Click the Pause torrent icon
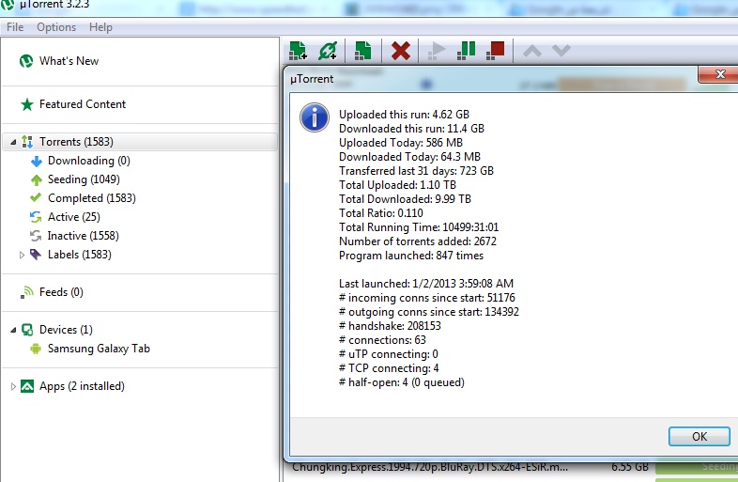Image resolution: width=738 pixels, height=482 pixels. click(x=466, y=51)
